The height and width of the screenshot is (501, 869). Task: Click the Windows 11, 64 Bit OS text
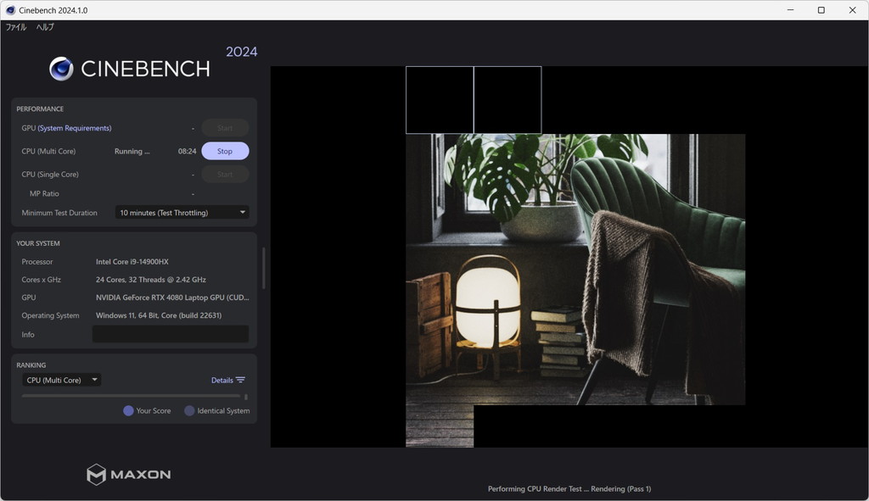(159, 315)
